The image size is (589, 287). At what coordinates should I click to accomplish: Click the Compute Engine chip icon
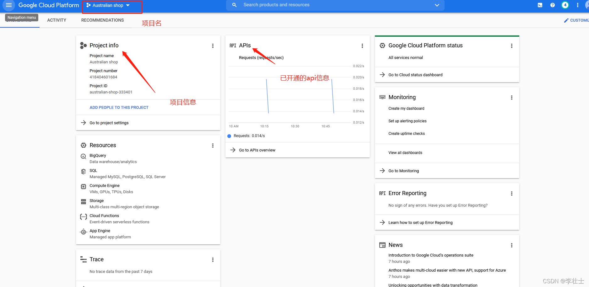[83, 187]
